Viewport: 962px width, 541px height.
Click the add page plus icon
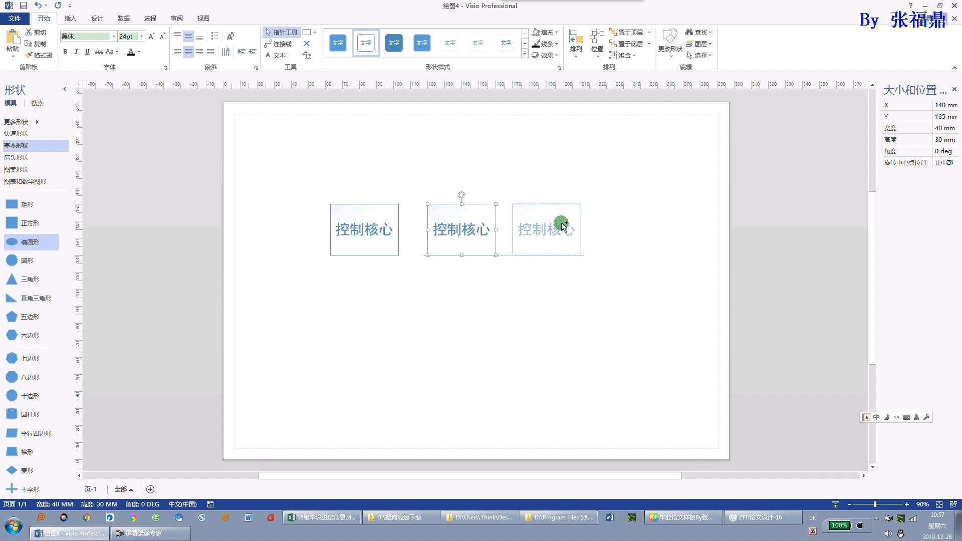pyautogui.click(x=150, y=489)
